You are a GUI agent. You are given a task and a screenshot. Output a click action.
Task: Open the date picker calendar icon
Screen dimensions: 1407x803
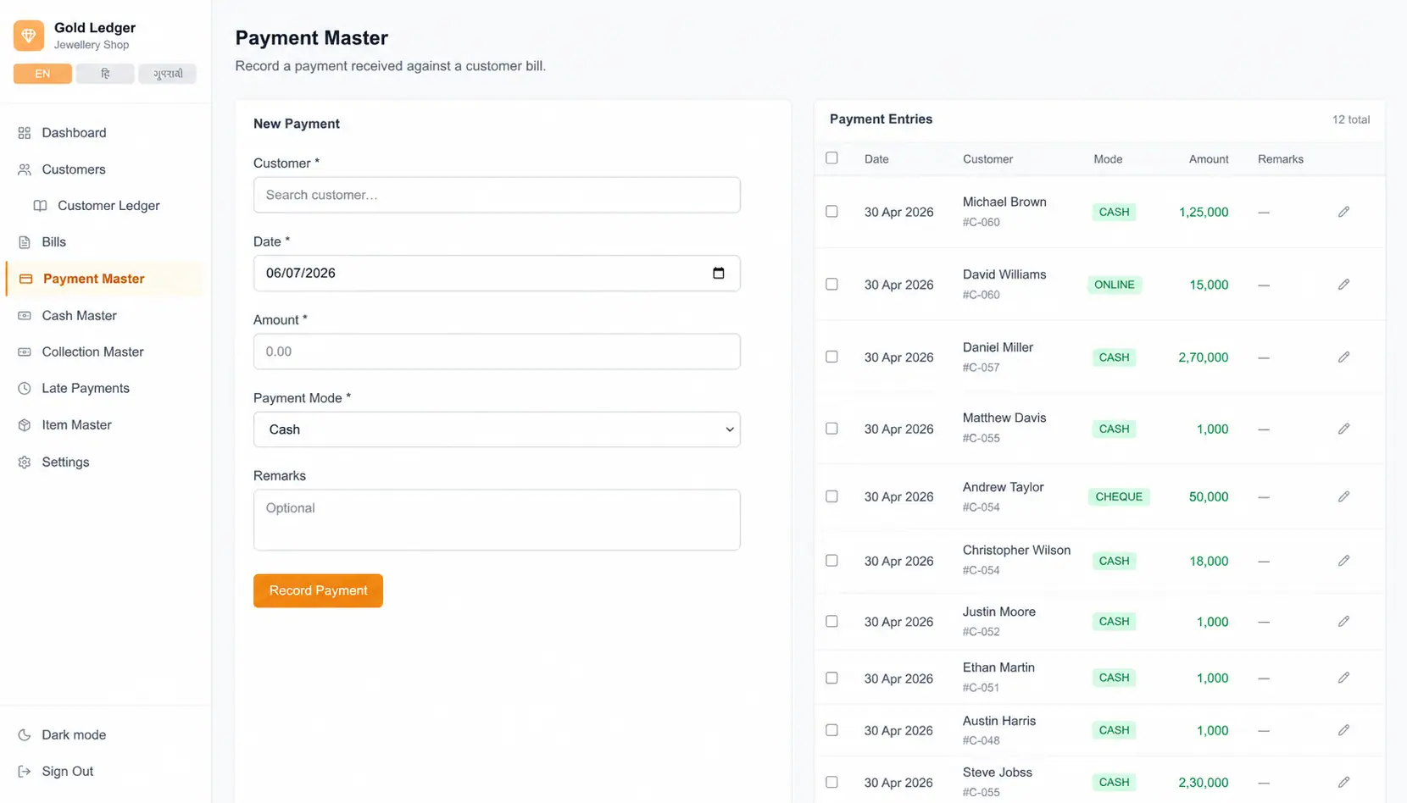pyautogui.click(x=719, y=273)
